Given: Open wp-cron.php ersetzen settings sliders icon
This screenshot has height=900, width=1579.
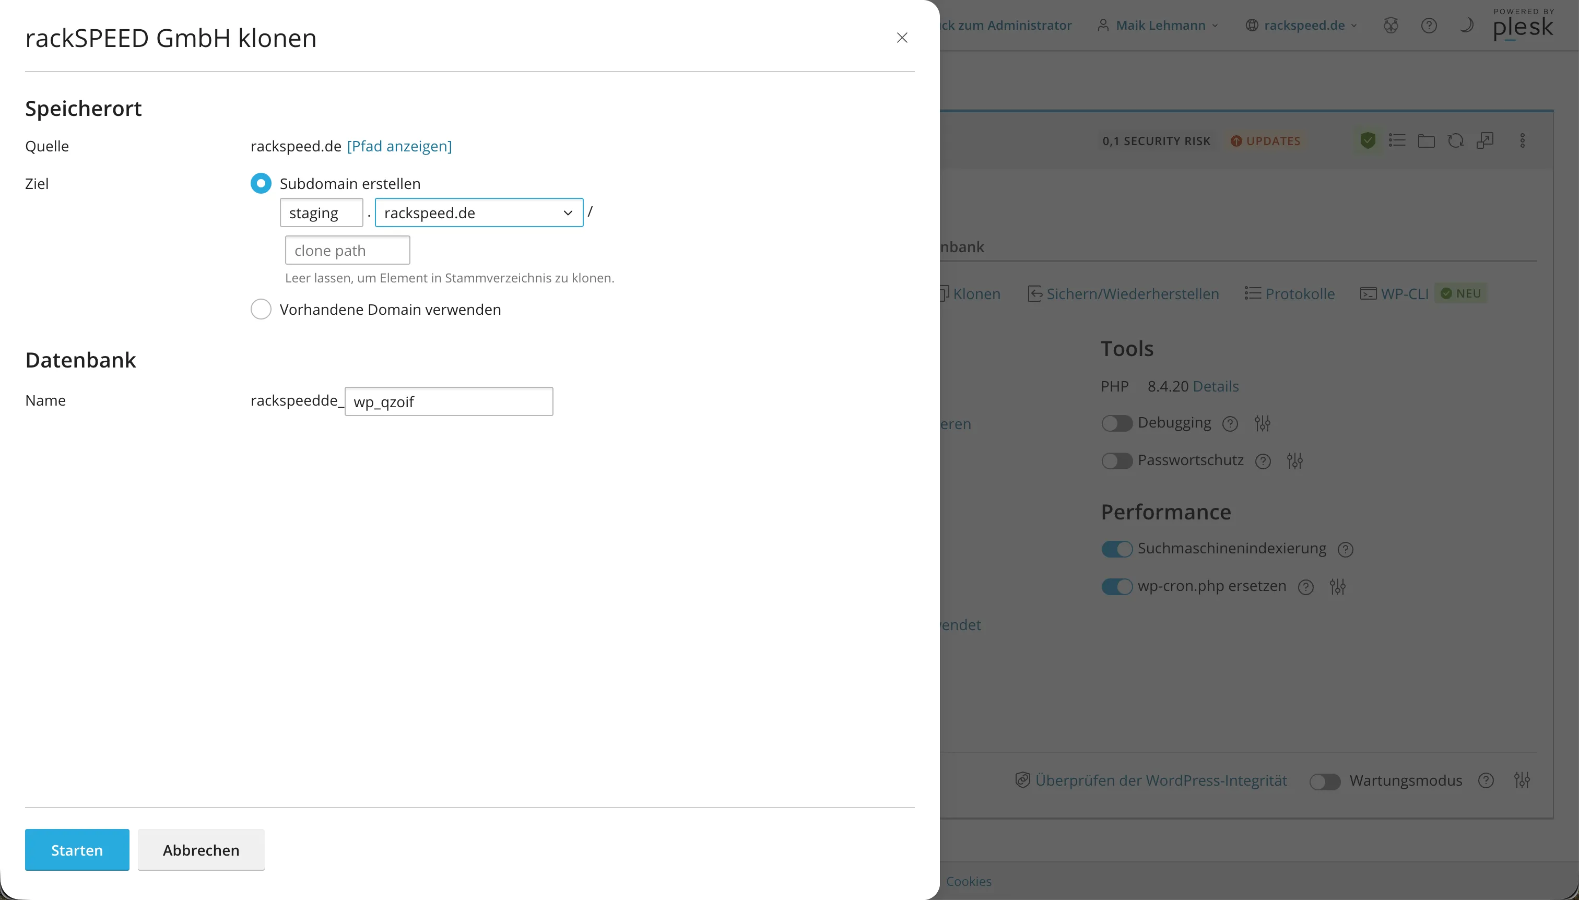Looking at the screenshot, I should pos(1338,587).
